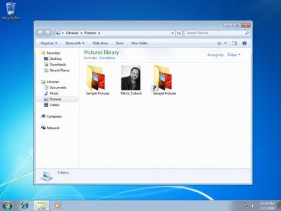Open the Recycle Bin desktop icon

(x=11, y=11)
